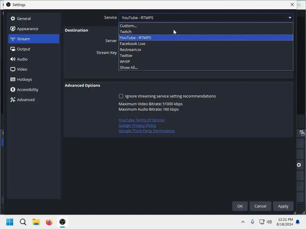The width and height of the screenshot is (306, 229).
Task: Select the Hotkeys keyboard icon in sidebar
Action: pyautogui.click(x=13, y=79)
